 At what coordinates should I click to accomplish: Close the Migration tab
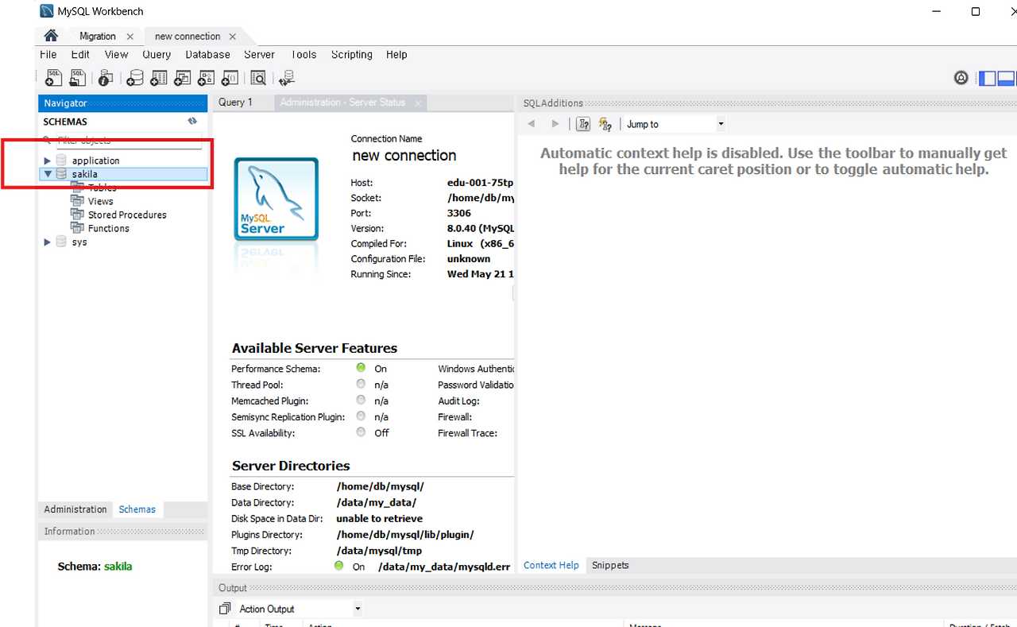pos(130,37)
